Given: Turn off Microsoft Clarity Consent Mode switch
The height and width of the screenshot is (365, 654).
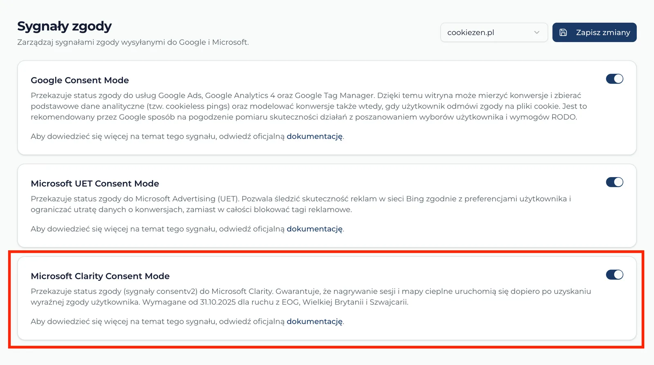Looking at the screenshot, I should pyautogui.click(x=614, y=275).
